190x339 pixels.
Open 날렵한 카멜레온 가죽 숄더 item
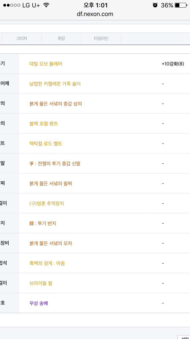pos(55,84)
